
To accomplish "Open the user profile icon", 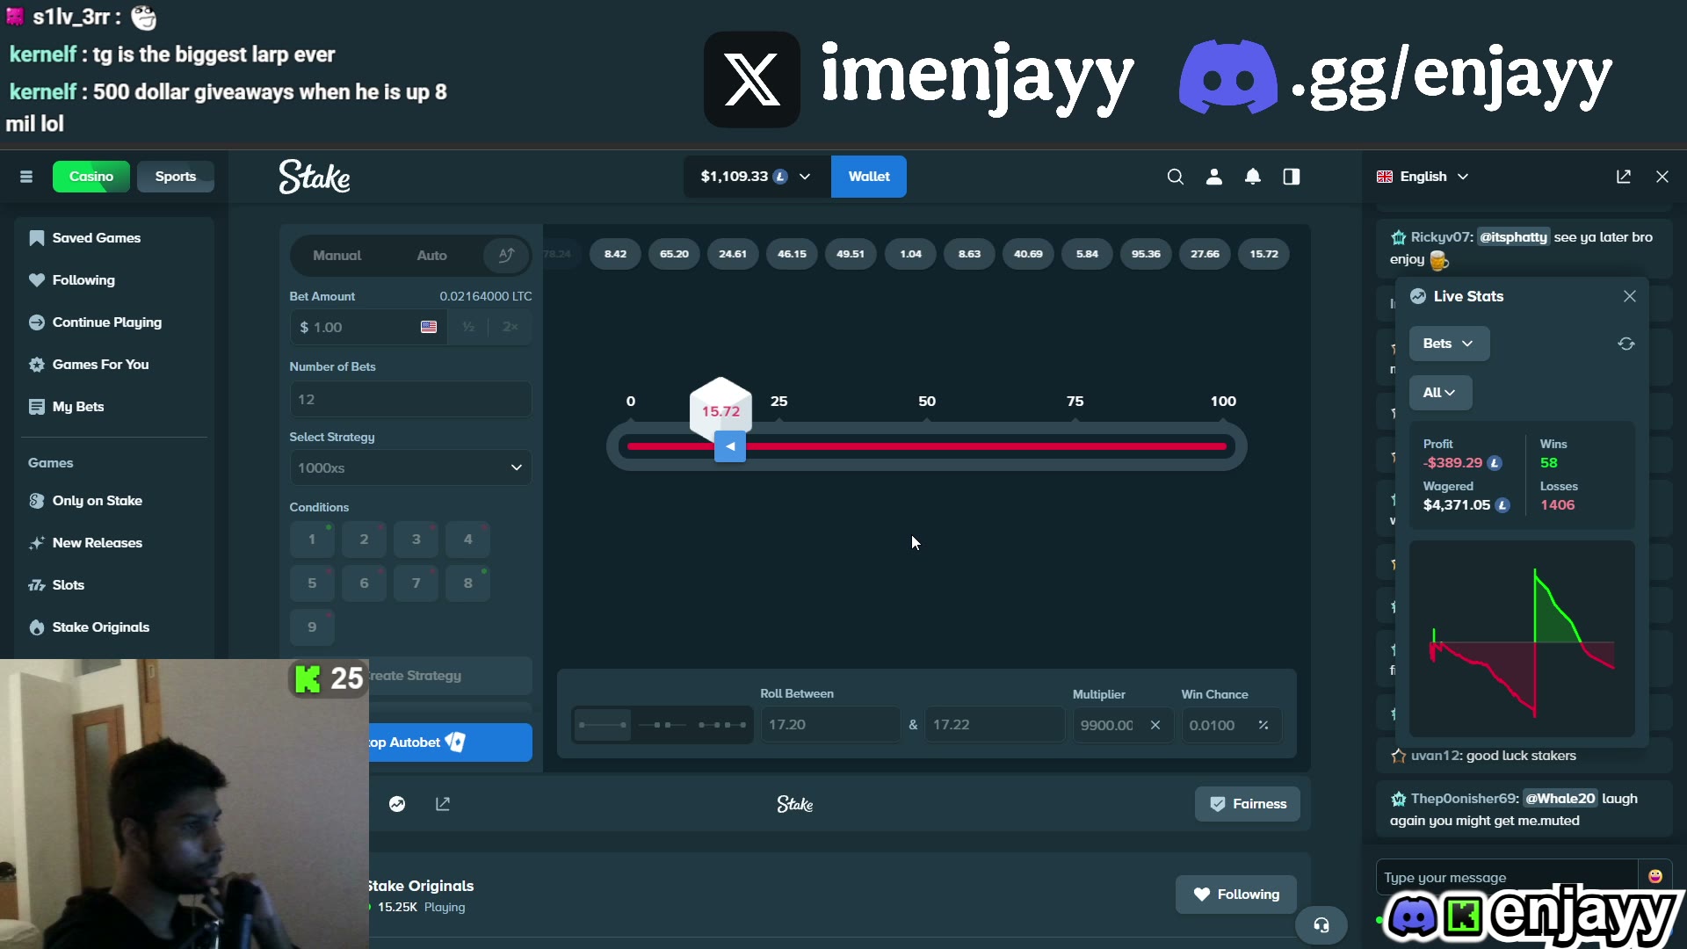I will click(x=1214, y=177).
